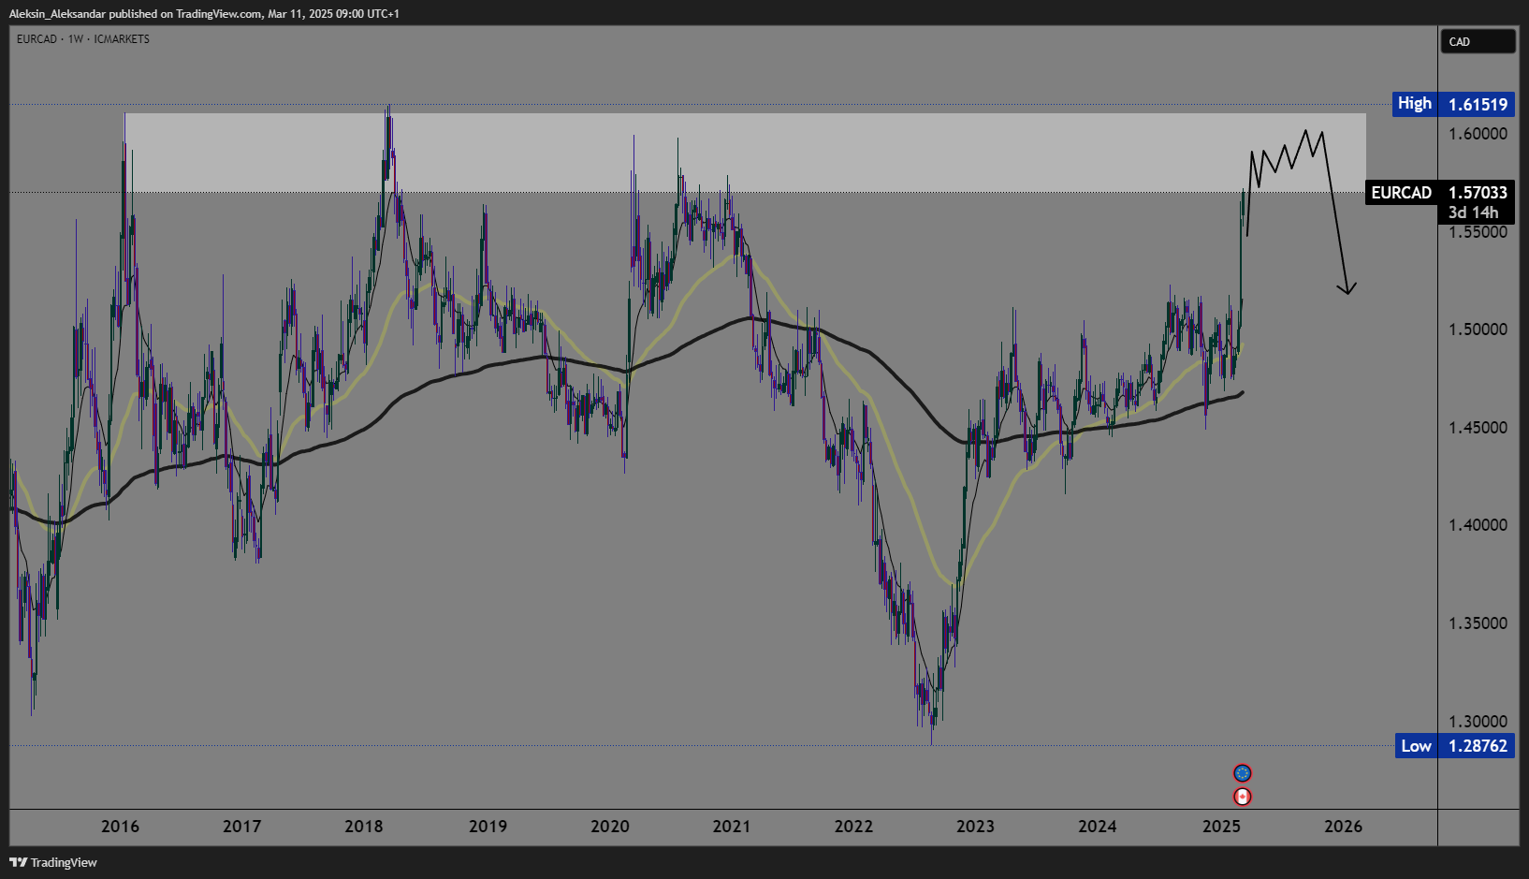Click the 1.50000 price axis value
This screenshot has height=879, width=1529.
pyautogui.click(x=1478, y=330)
